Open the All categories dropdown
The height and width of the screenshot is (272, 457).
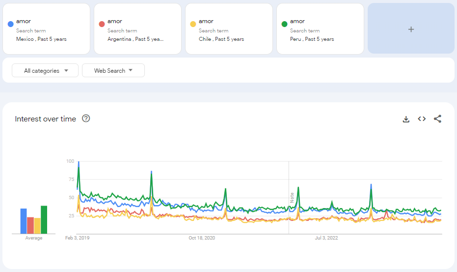click(x=45, y=70)
